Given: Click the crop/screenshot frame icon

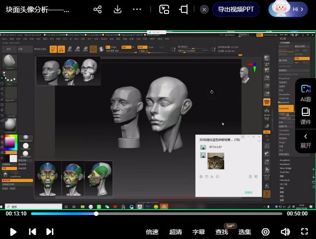Looking at the screenshot, I should coord(183,9).
